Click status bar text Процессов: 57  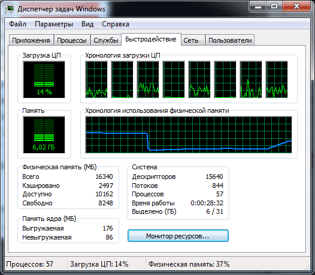tap(29, 264)
